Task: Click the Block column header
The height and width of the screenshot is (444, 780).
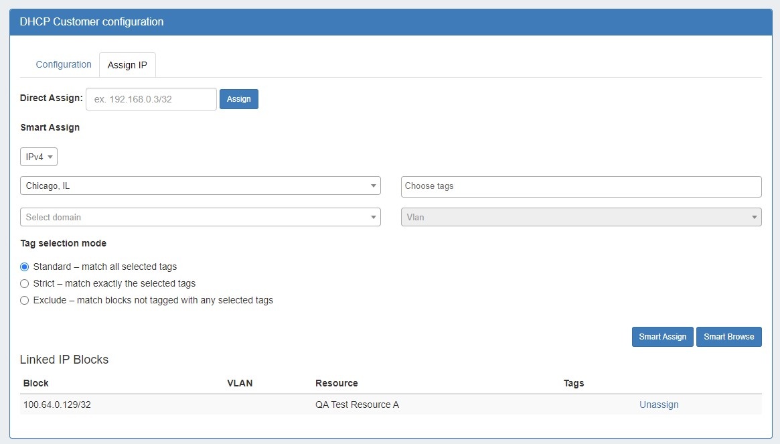Action: [x=36, y=383]
